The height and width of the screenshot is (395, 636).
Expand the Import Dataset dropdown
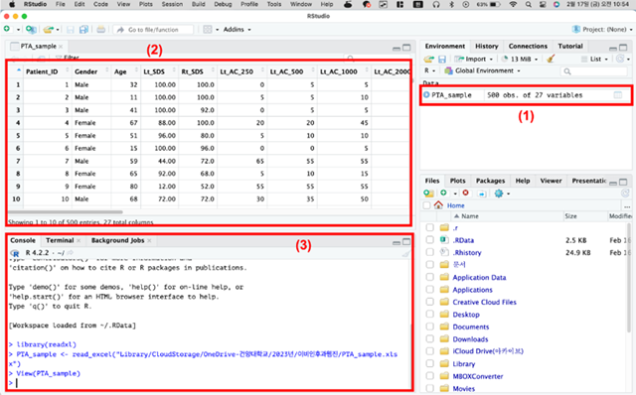[473, 60]
